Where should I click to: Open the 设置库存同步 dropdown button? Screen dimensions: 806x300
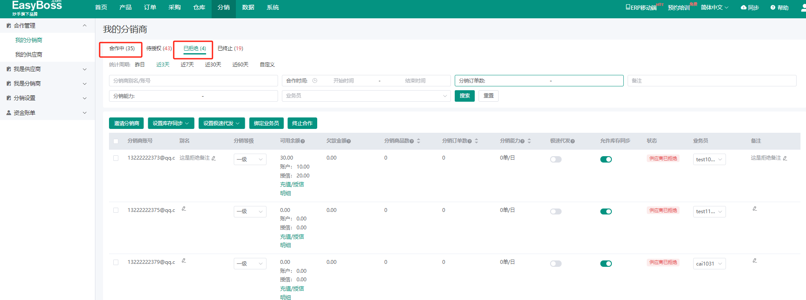(171, 123)
